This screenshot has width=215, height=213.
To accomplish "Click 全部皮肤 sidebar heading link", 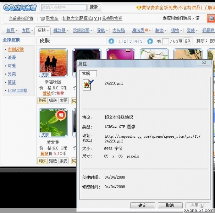I will tap(11, 40).
